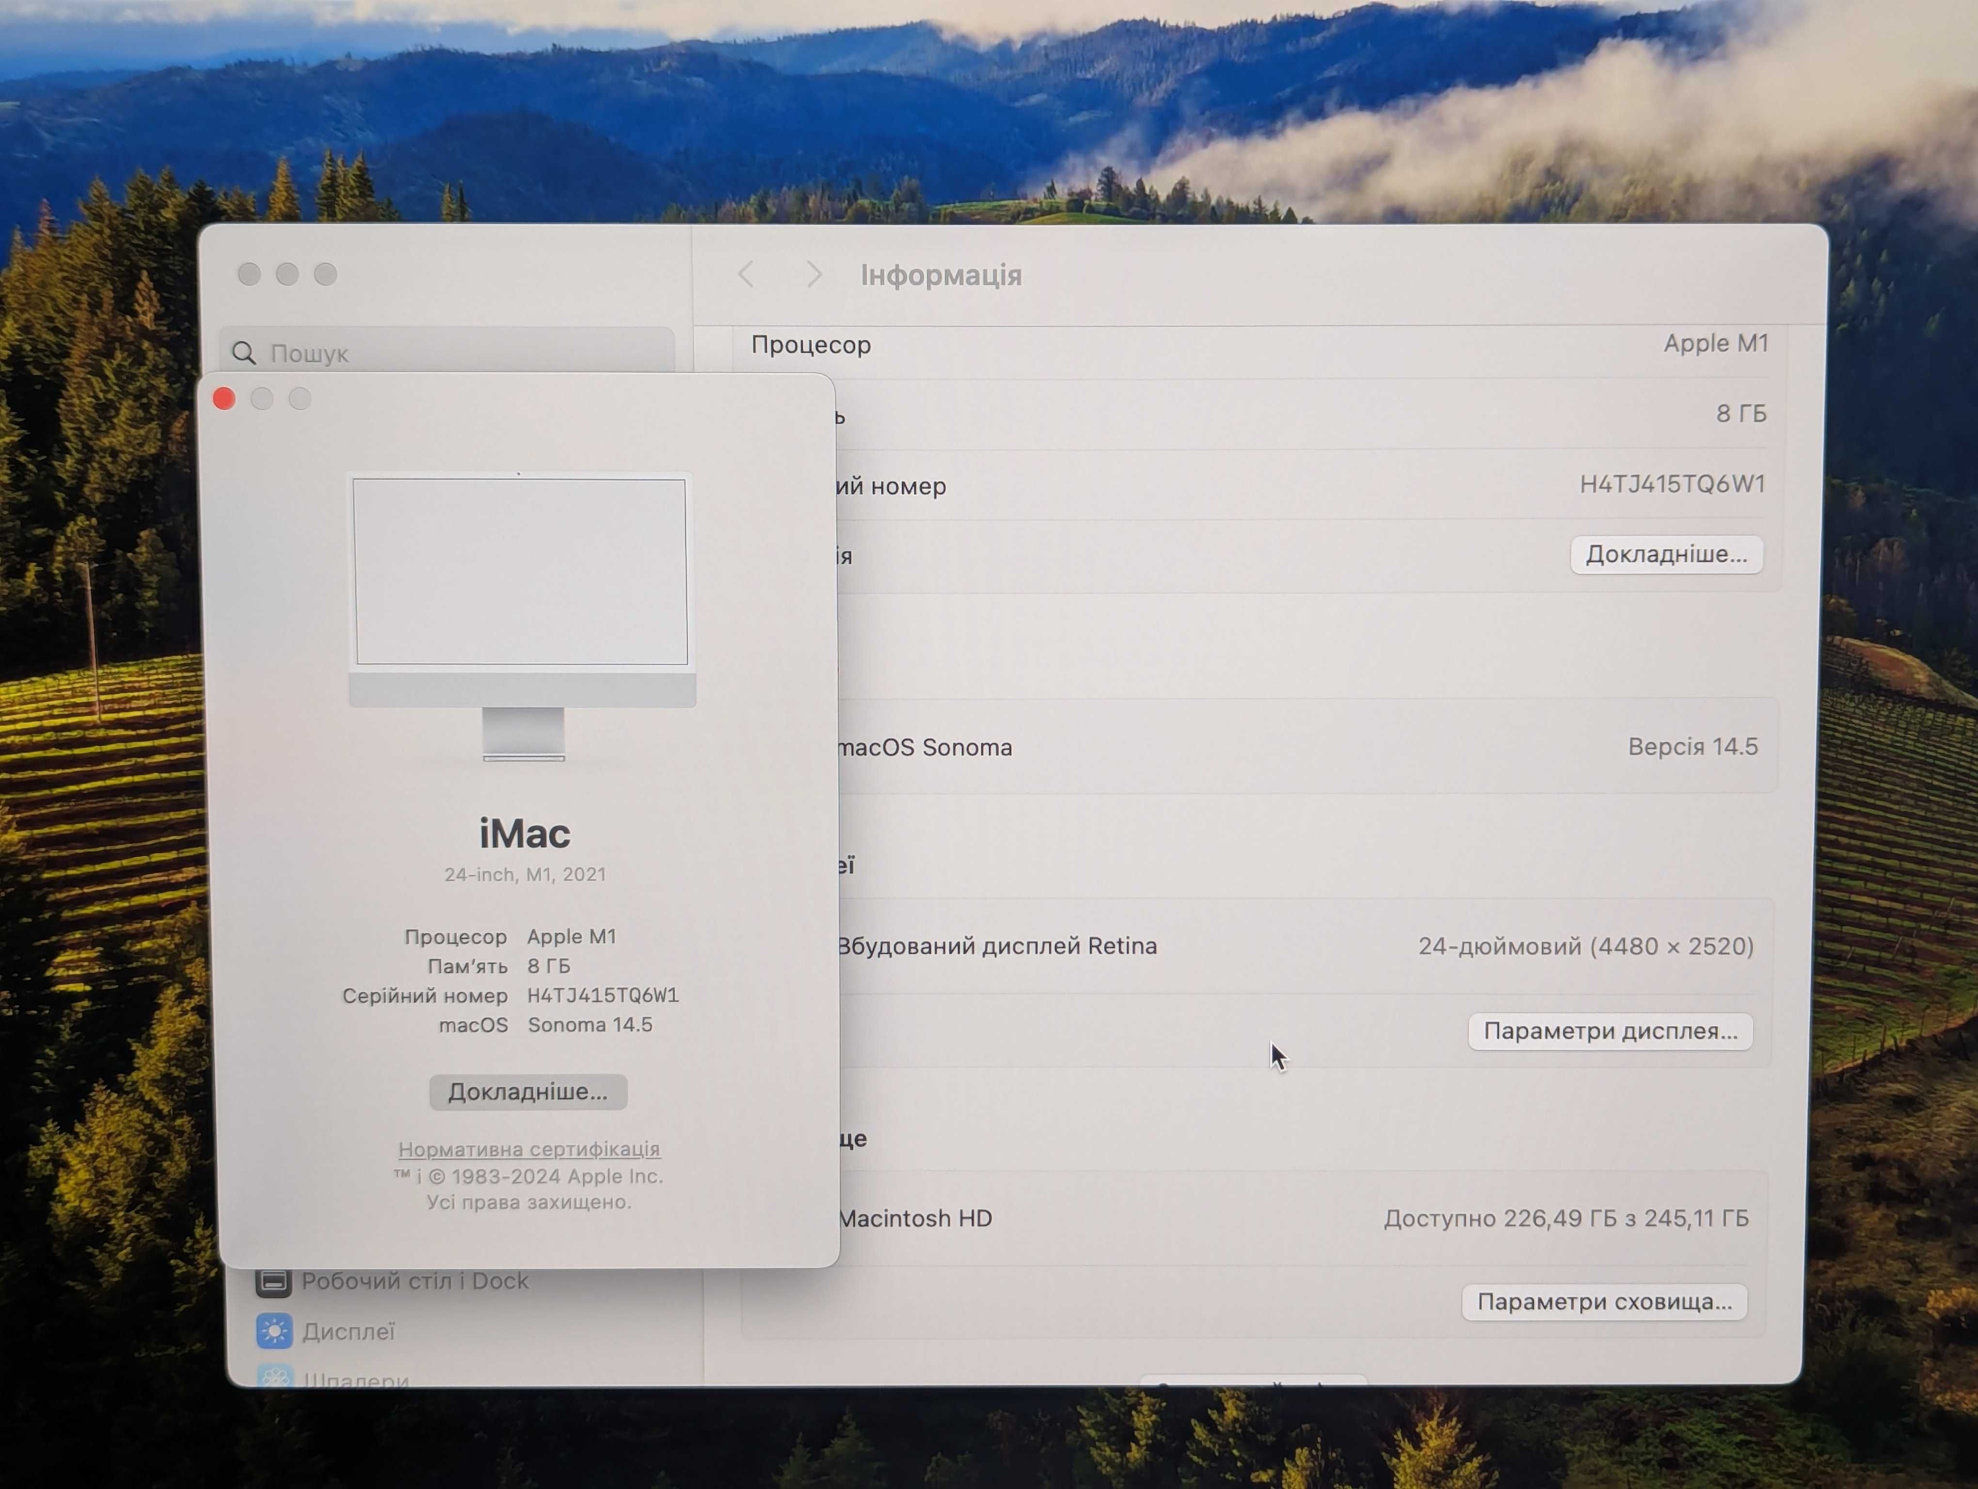Close the About This Mac window

pyautogui.click(x=224, y=398)
